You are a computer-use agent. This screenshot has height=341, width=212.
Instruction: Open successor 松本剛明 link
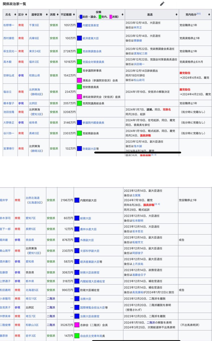coord(137,220)
